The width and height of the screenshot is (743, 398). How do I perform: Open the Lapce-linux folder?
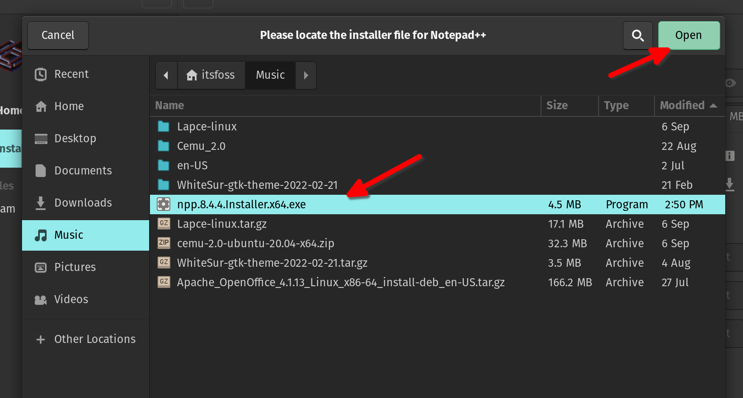[438, 127]
